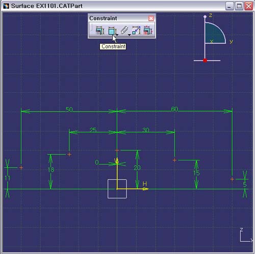Select the Animate Constraint icon
255x254 pixels.
click(136, 30)
